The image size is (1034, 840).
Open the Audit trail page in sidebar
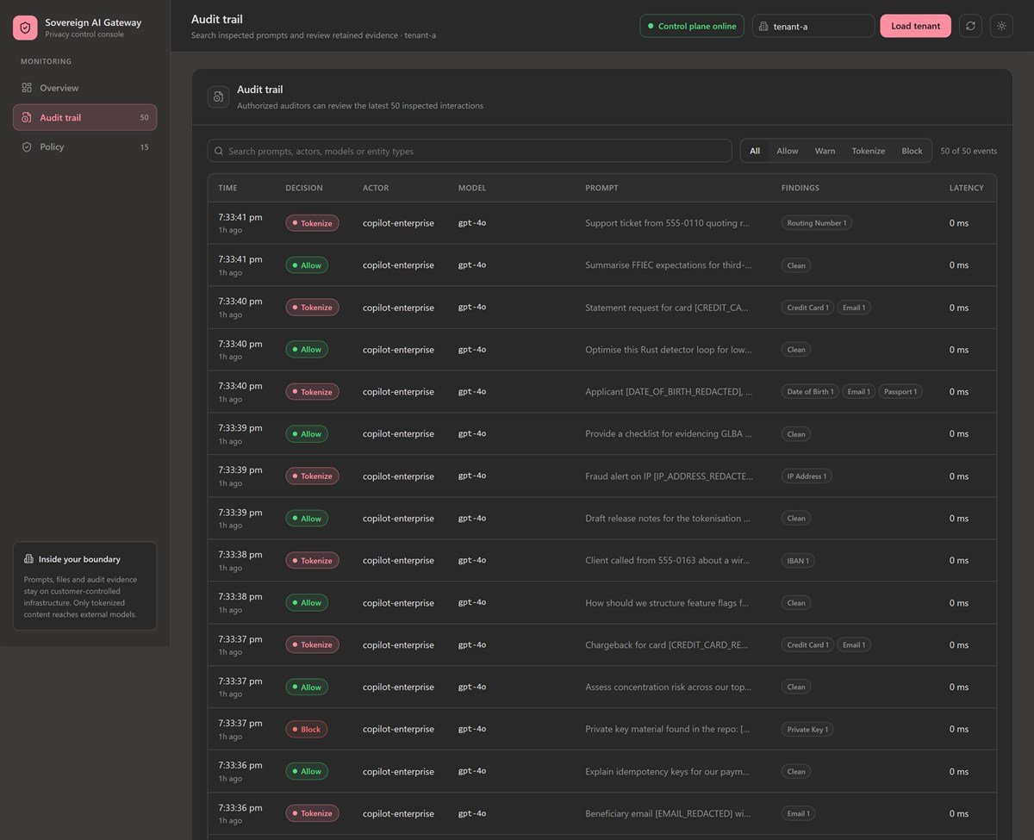(84, 117)
